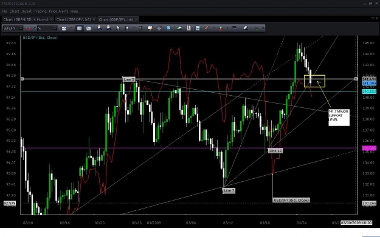The width and height of the screenshot is (380, 237).
Task: Select the eraser tool
Action: (246, 28)
